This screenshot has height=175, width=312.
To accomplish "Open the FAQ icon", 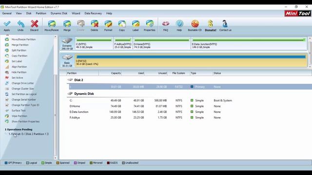I will click(166, 24).
